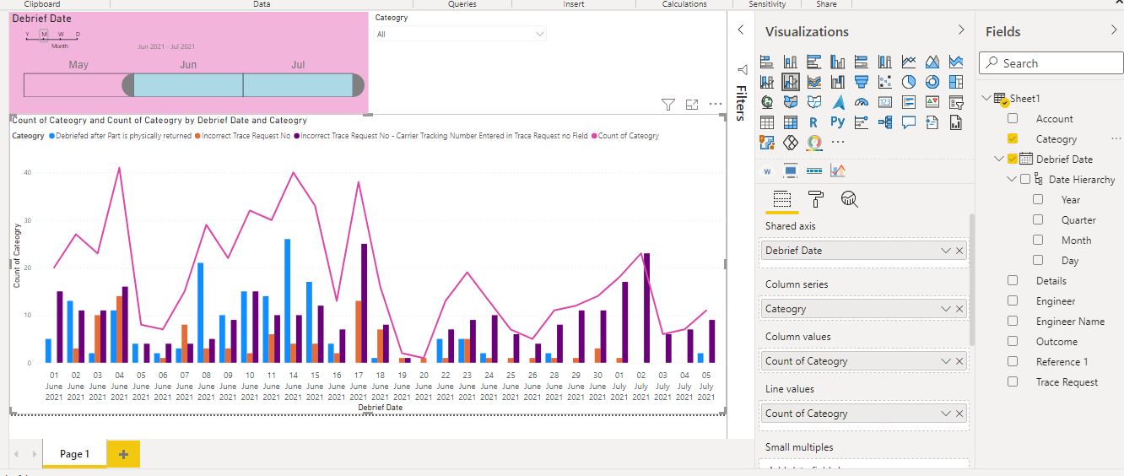This screenshot has height=476, width=1124.
Task: Collapse the Visualizations pane
Action: pyautogui.click(x=961, y=30)
